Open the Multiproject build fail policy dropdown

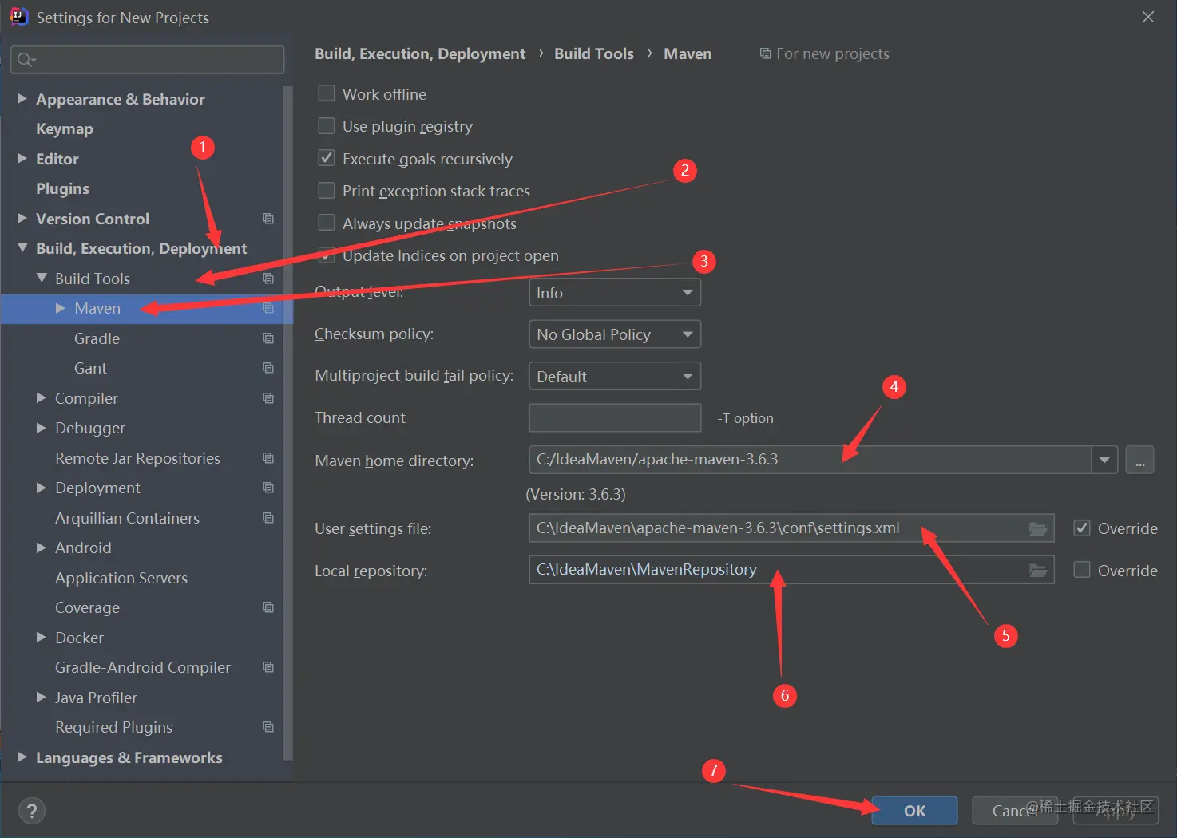615,376
